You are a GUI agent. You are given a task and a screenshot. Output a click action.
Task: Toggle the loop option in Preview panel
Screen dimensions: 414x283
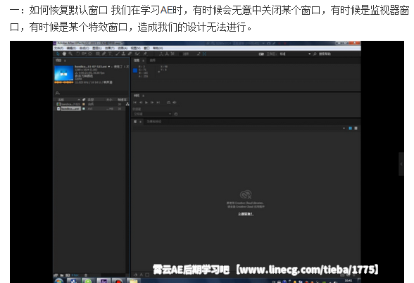click(168, 103)
